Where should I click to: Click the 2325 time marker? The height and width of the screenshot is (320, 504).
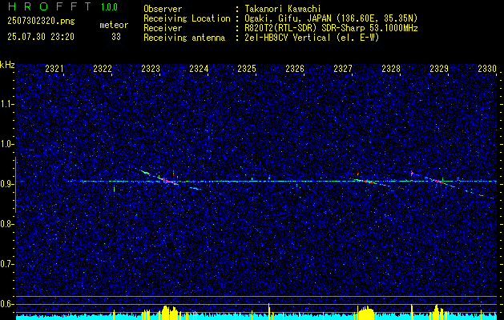247,69
